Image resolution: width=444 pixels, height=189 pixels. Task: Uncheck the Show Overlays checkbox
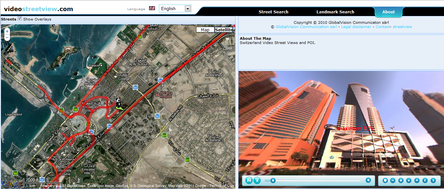pos(20,19)
